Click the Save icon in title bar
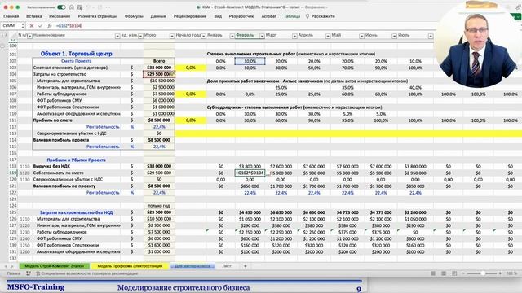522x293 pixels. (80, 7)
